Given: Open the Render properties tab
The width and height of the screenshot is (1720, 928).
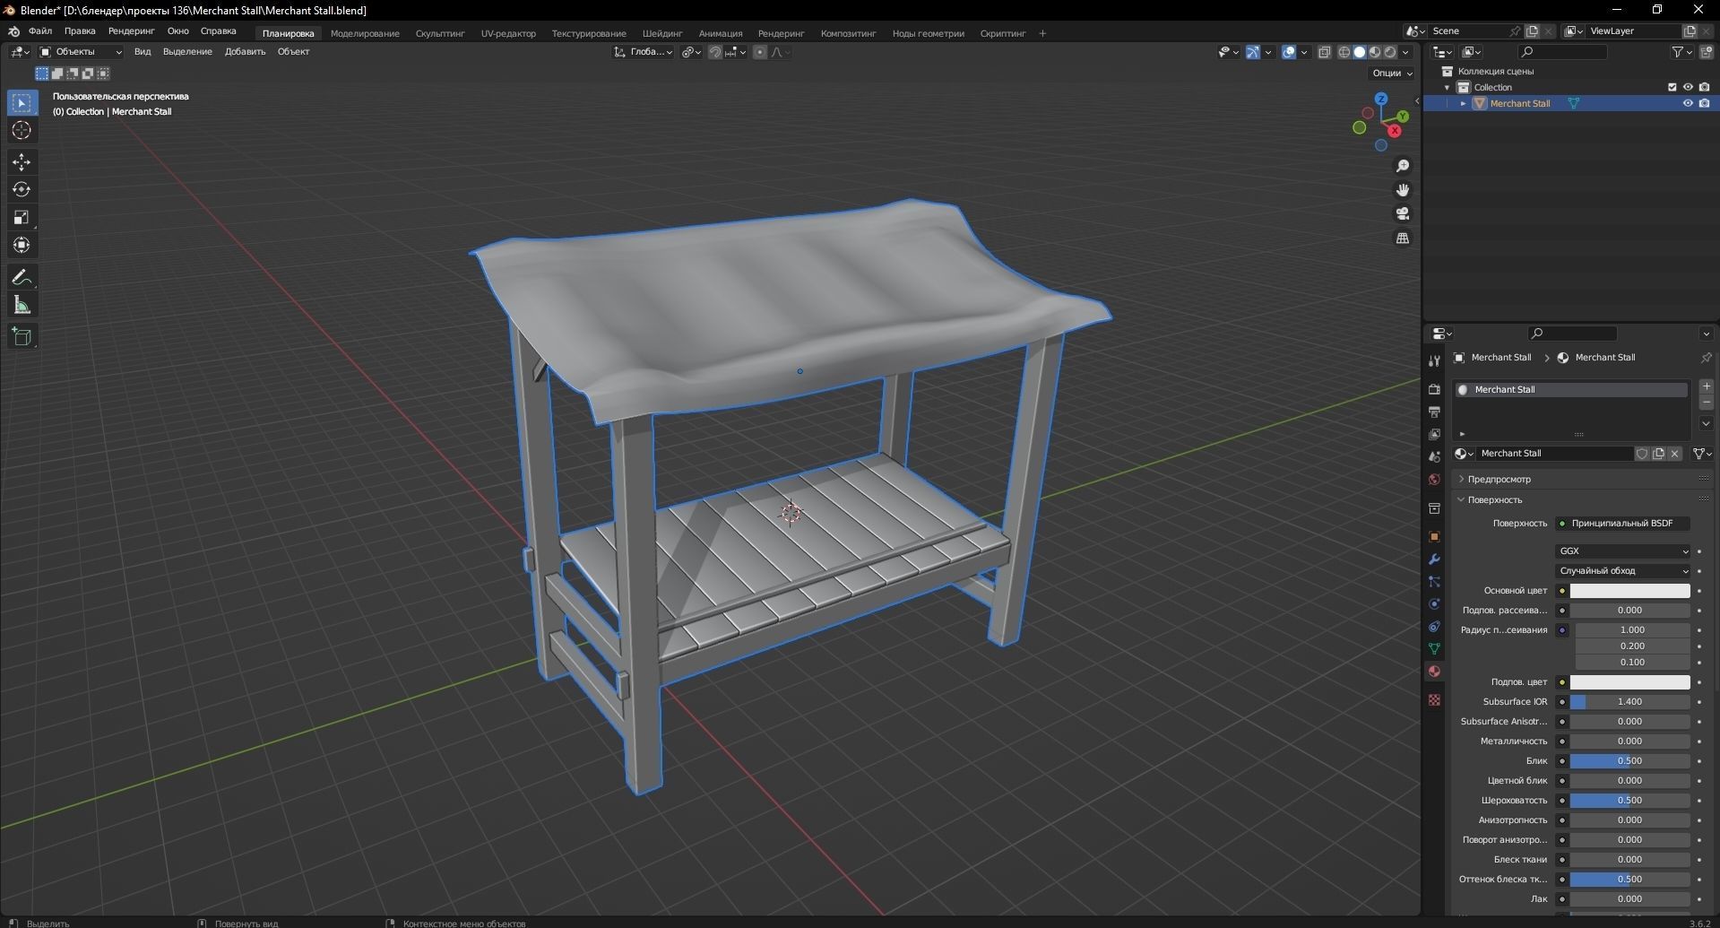Looking at the screenshot, I should click(1433, 387).
